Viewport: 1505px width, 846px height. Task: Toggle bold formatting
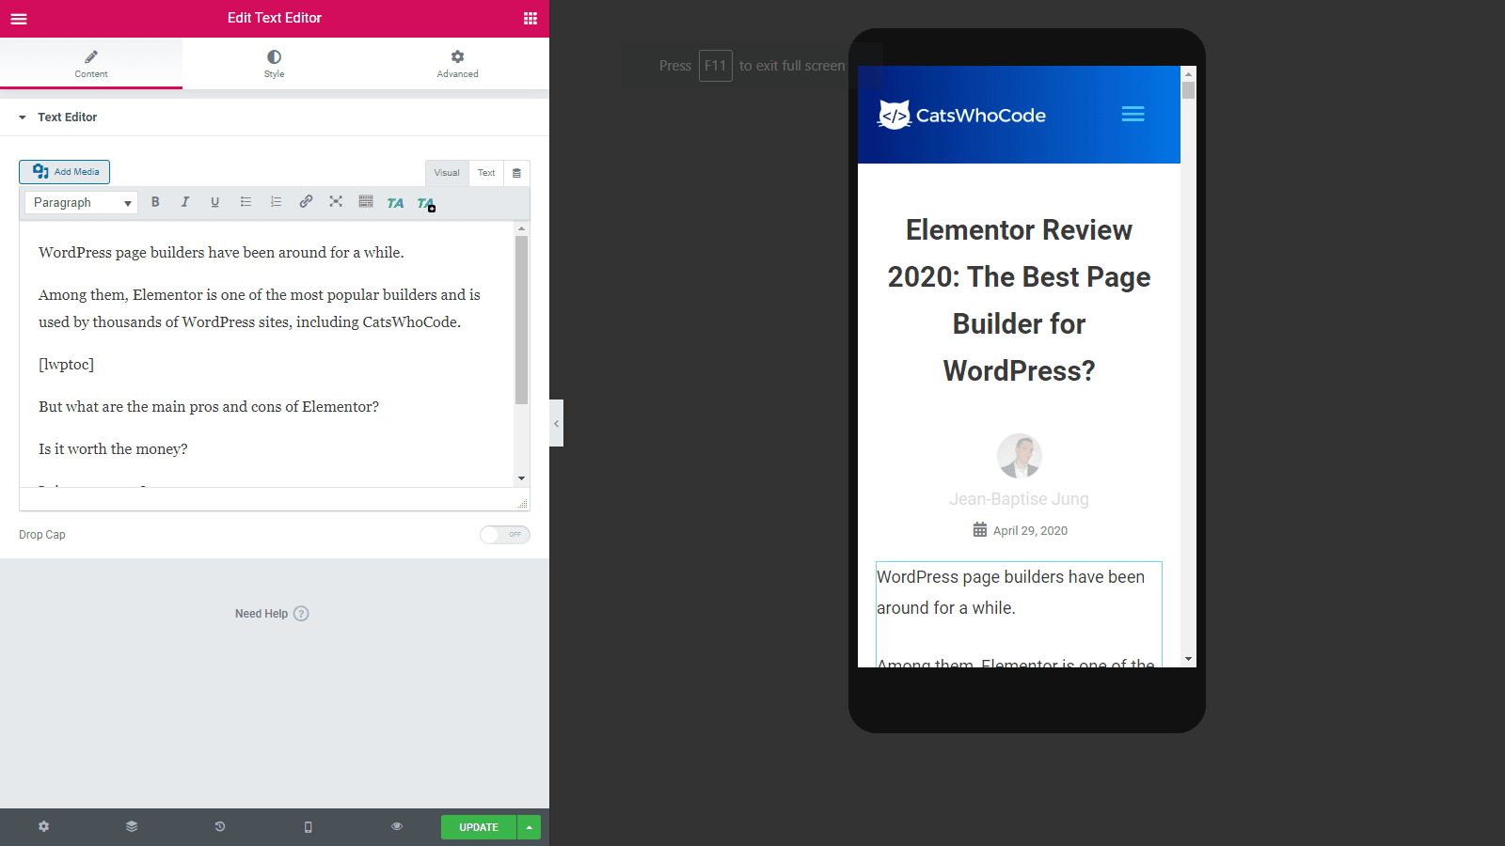point(155,202)
